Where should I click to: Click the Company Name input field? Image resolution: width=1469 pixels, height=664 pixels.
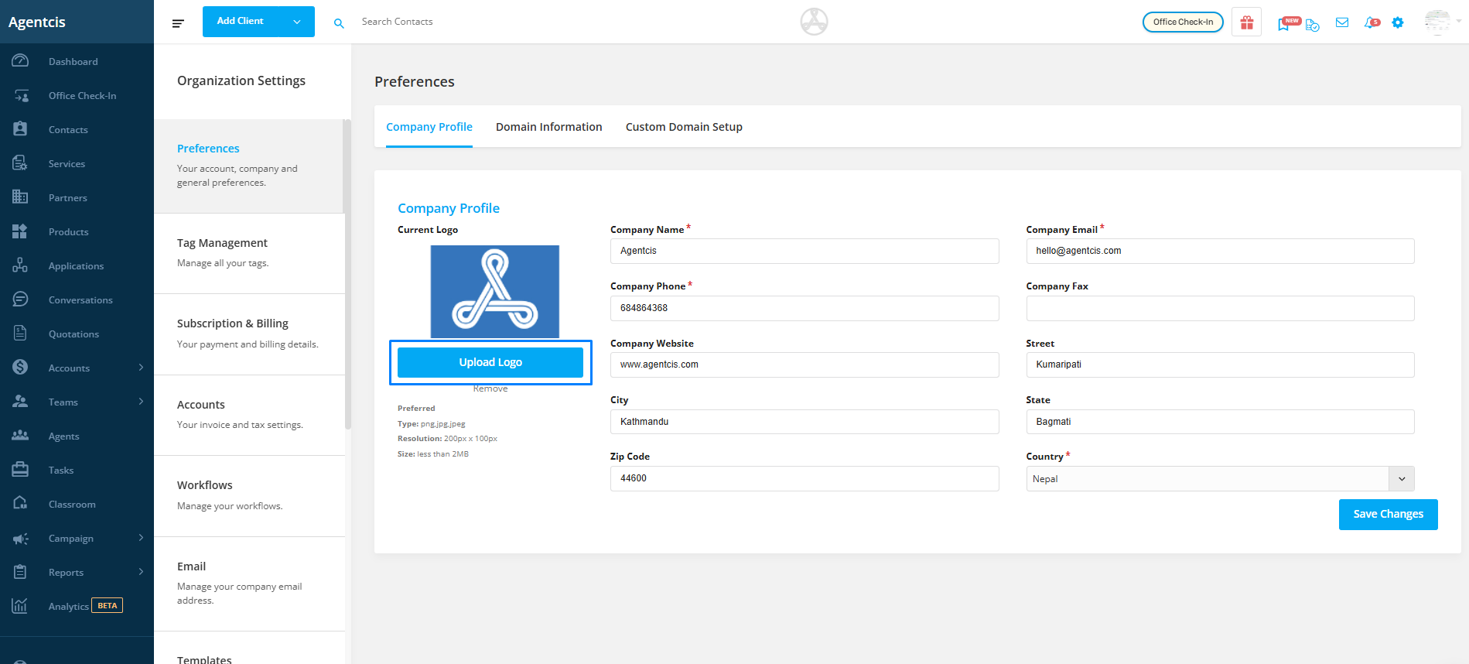coord(805,251)
